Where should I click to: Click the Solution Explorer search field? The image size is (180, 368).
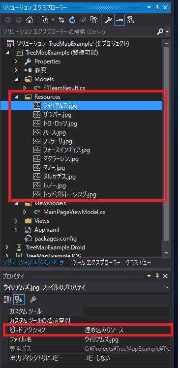pos(79,31)
